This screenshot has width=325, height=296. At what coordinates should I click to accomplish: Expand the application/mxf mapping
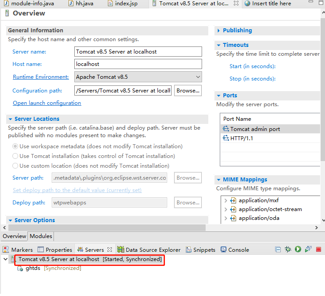(x=226, y=200)
